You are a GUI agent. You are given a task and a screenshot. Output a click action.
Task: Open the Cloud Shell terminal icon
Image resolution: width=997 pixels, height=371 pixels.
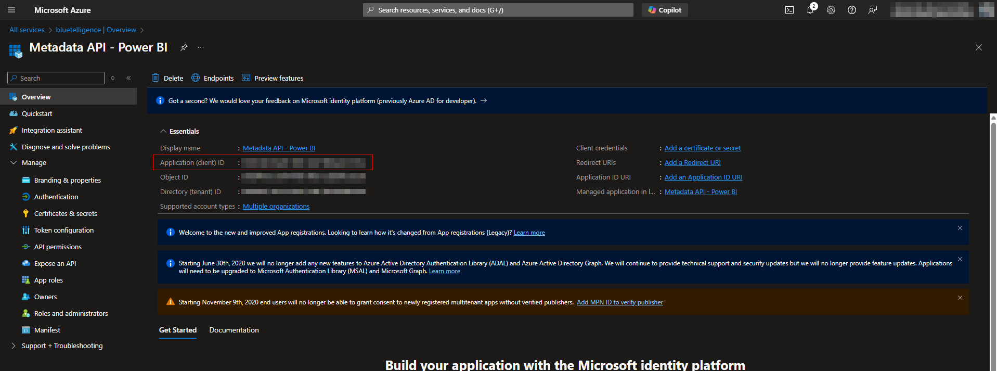(789, 10)
